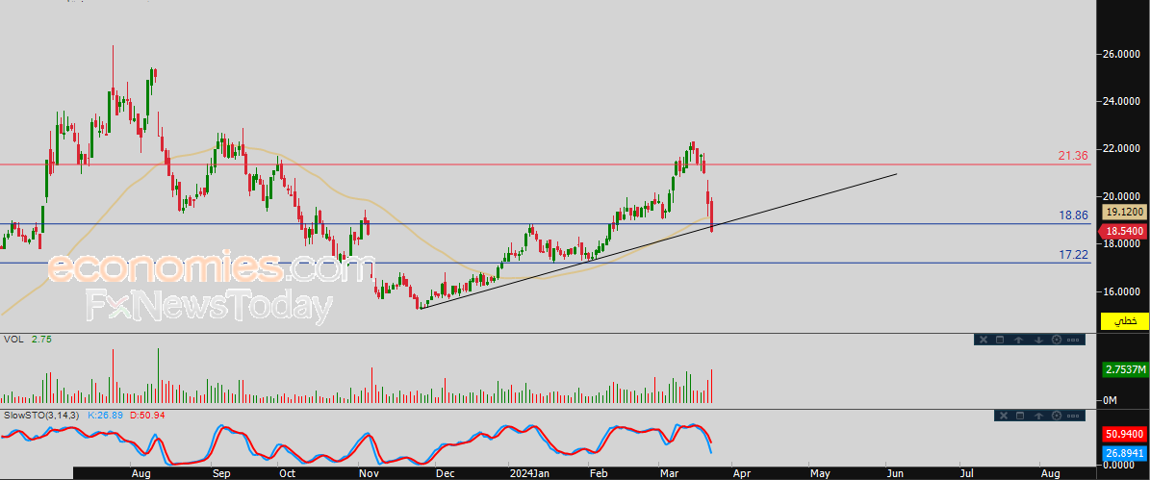Click the Aug 2023 time axis label
This screenshot has width=1150, height=480.
pyautogui.click(x=141, y=473)
